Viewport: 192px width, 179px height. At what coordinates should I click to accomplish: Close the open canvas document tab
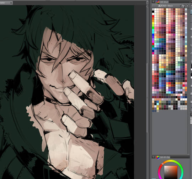click(x=11, y=3)
